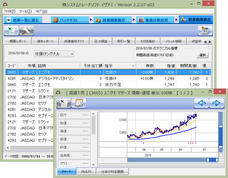Viewport: 228px width, 178px height.
Task: Click the 終値 field
Action: (74, 147)
